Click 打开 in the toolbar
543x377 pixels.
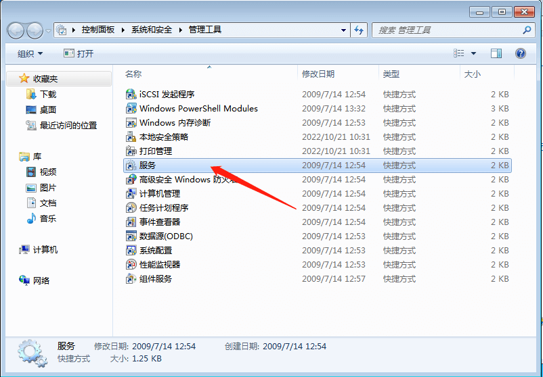(x=79, y=53)
